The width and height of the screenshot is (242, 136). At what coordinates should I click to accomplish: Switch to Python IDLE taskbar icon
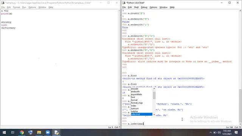click(x=56, y=133)
